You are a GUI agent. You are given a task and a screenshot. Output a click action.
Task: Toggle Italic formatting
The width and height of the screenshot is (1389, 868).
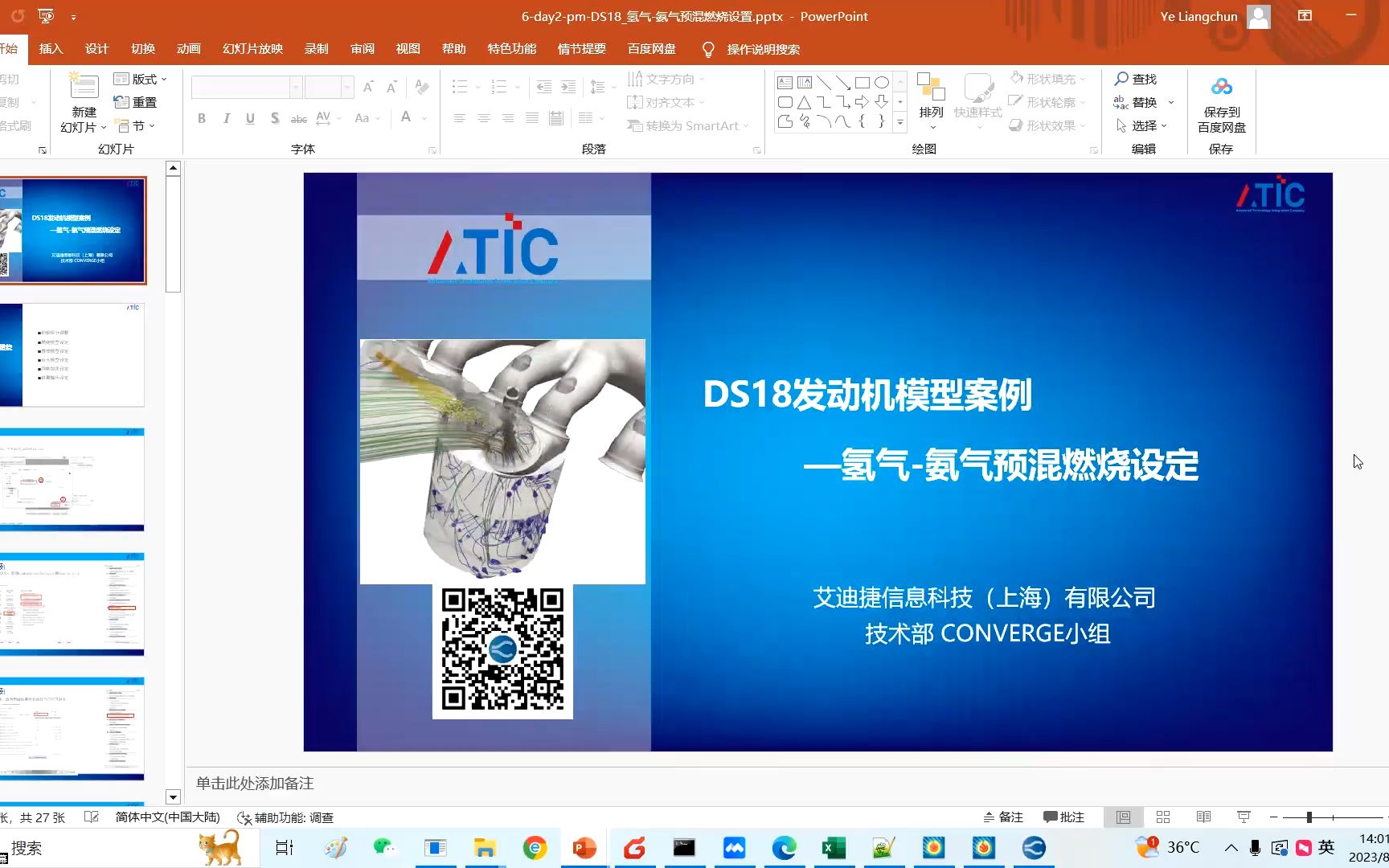pos(226,118)
